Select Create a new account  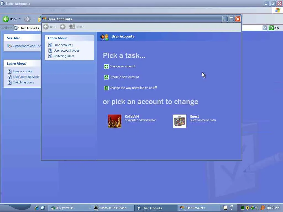point(124,77)
